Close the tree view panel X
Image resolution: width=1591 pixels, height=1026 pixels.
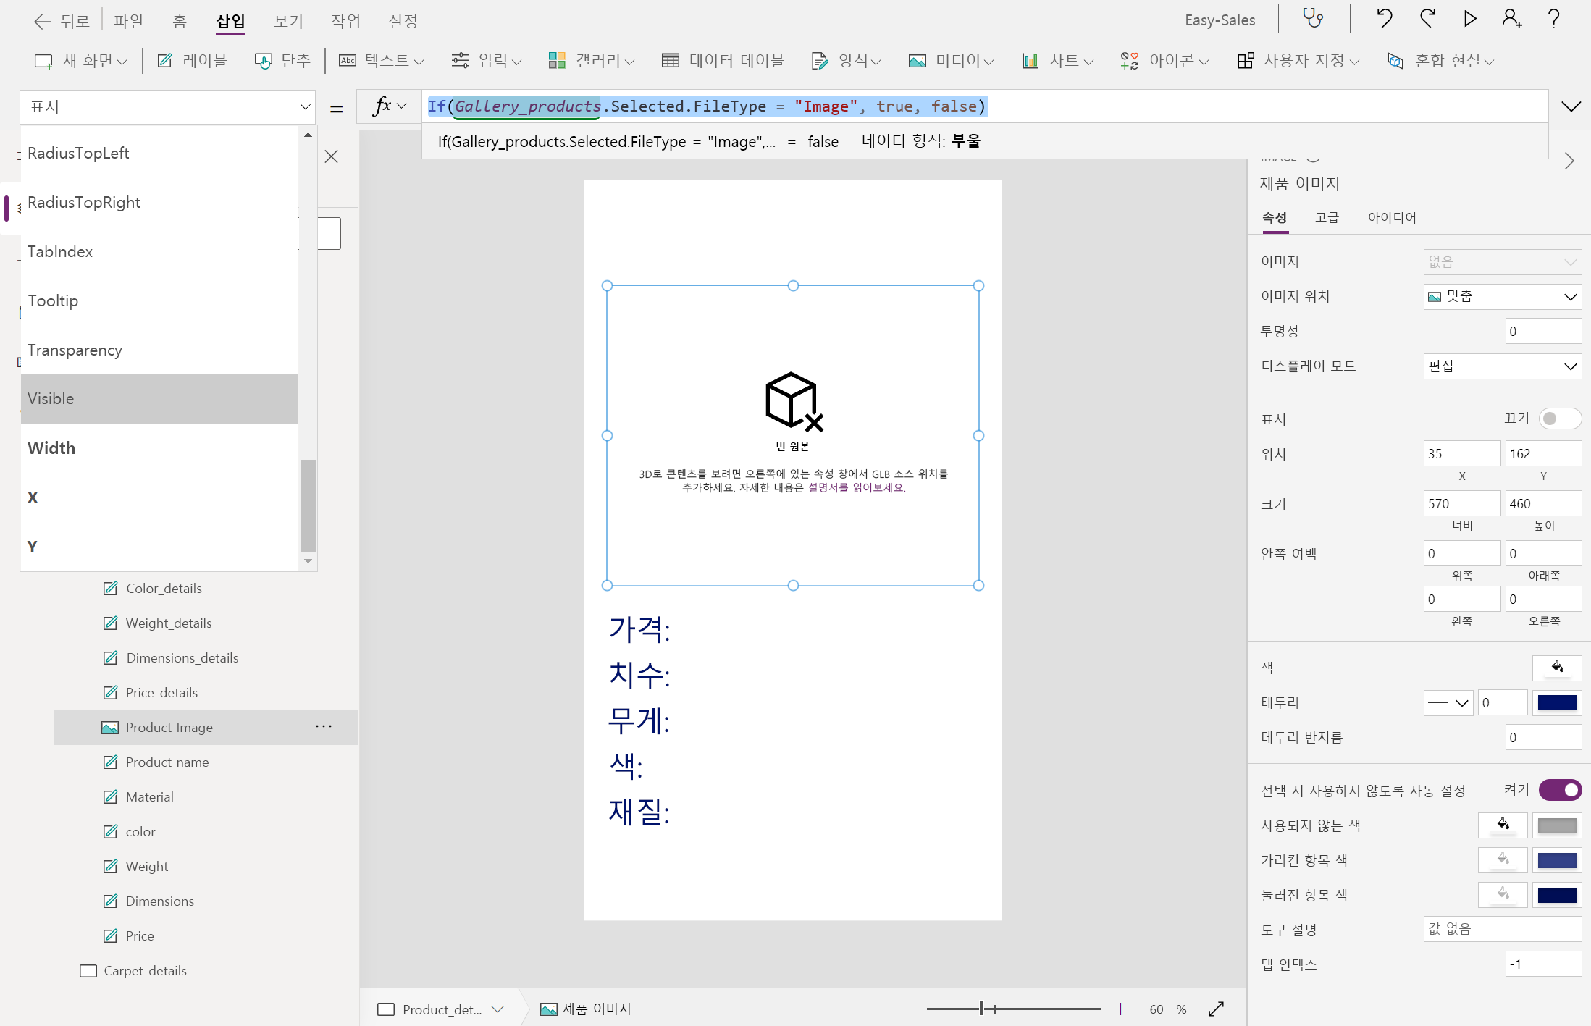(x=332, y=156)
